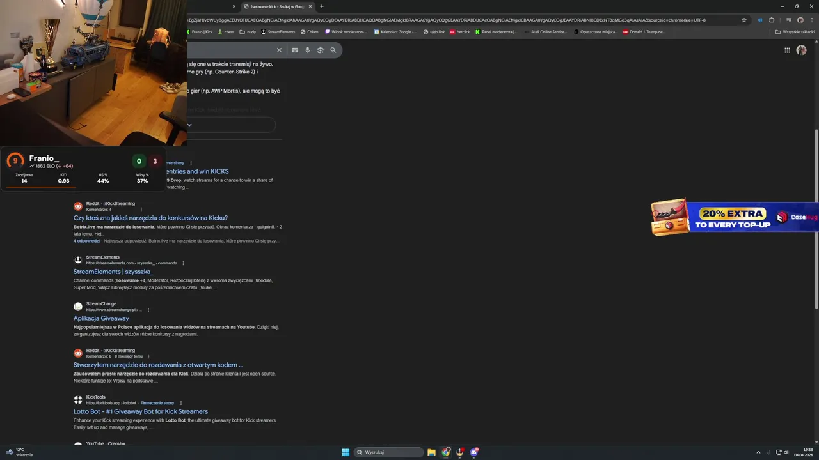Switch to the Losowanie kick search tab
The width and height of the screenshot is (819, 460).
click(277, 6)
